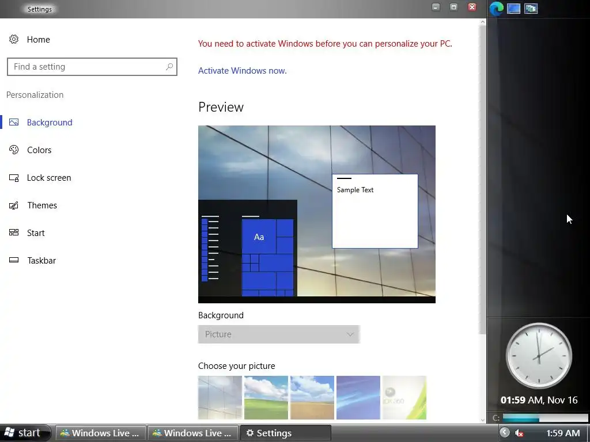The height and width of the screenshot is (442, 590).
Task: Choose the wheat field wallpaper thumbnail
Action: [x=312, y=398]
